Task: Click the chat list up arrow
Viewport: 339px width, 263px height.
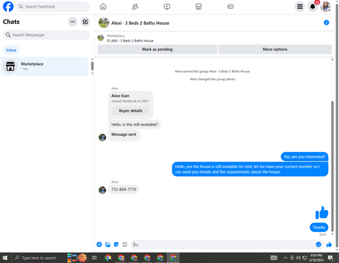Action: (x=92, y=59)
